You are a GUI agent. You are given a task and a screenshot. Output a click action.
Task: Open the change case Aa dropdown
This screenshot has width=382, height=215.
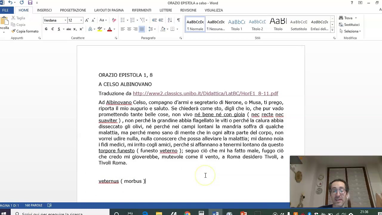[103, 20]
